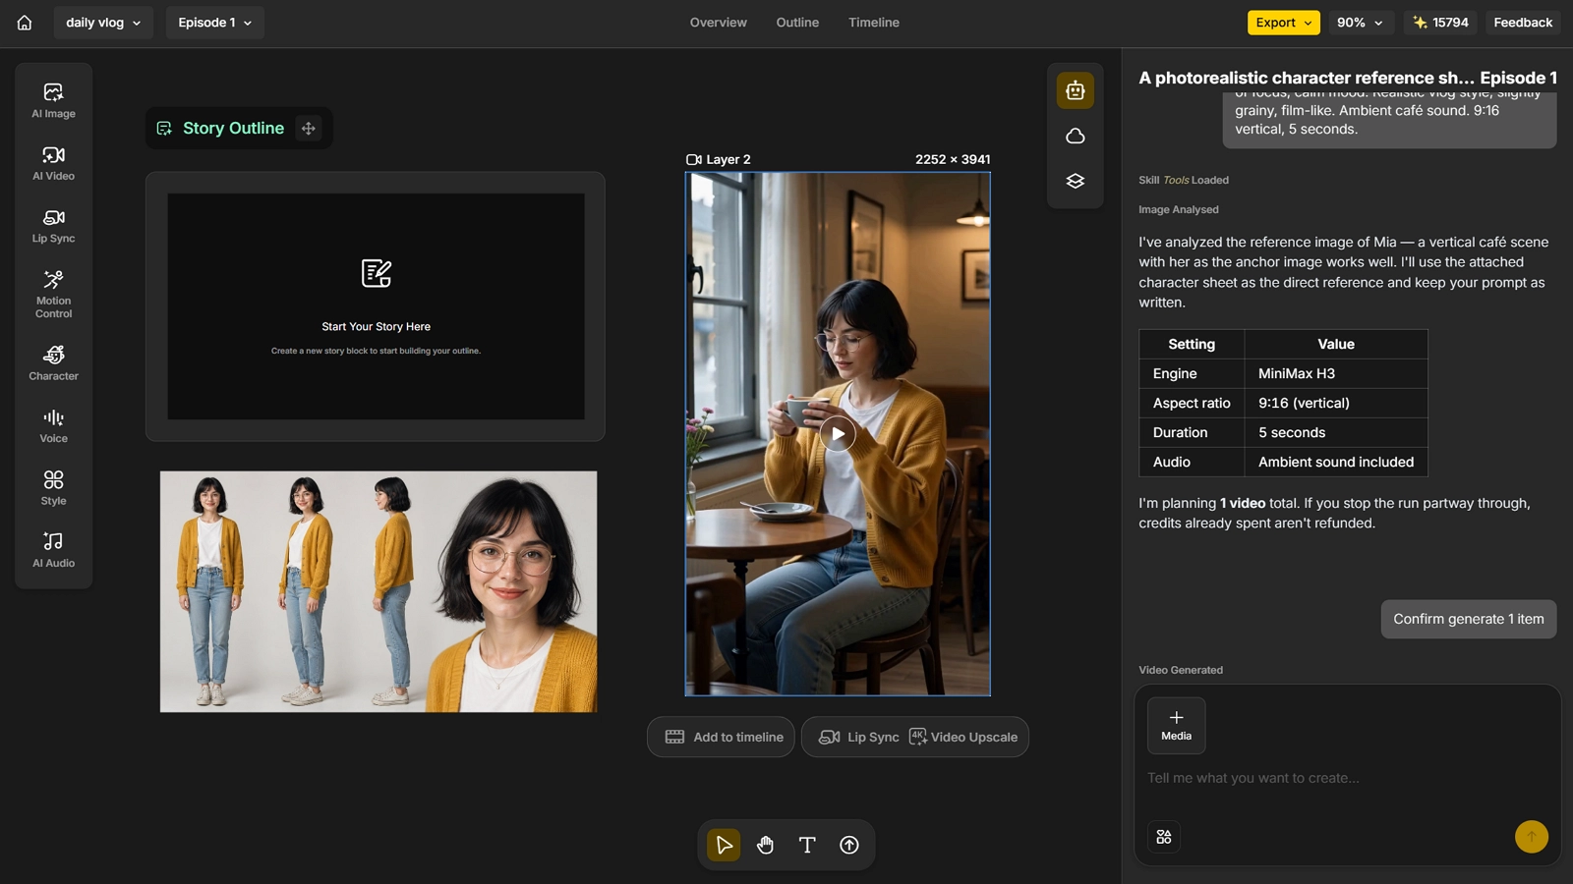Select the hand pan tool
The image size is (1573, 884).
click(765, 845)
